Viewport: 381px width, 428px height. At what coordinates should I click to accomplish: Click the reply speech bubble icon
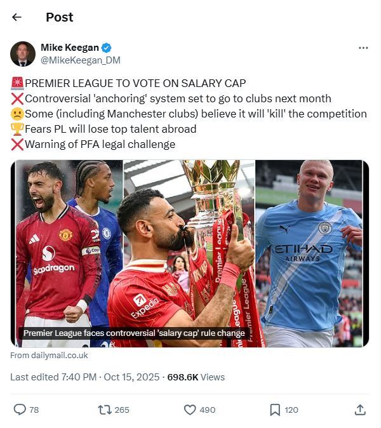20,410
